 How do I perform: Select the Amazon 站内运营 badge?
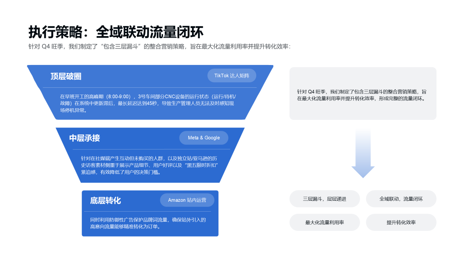click(187, 200)
